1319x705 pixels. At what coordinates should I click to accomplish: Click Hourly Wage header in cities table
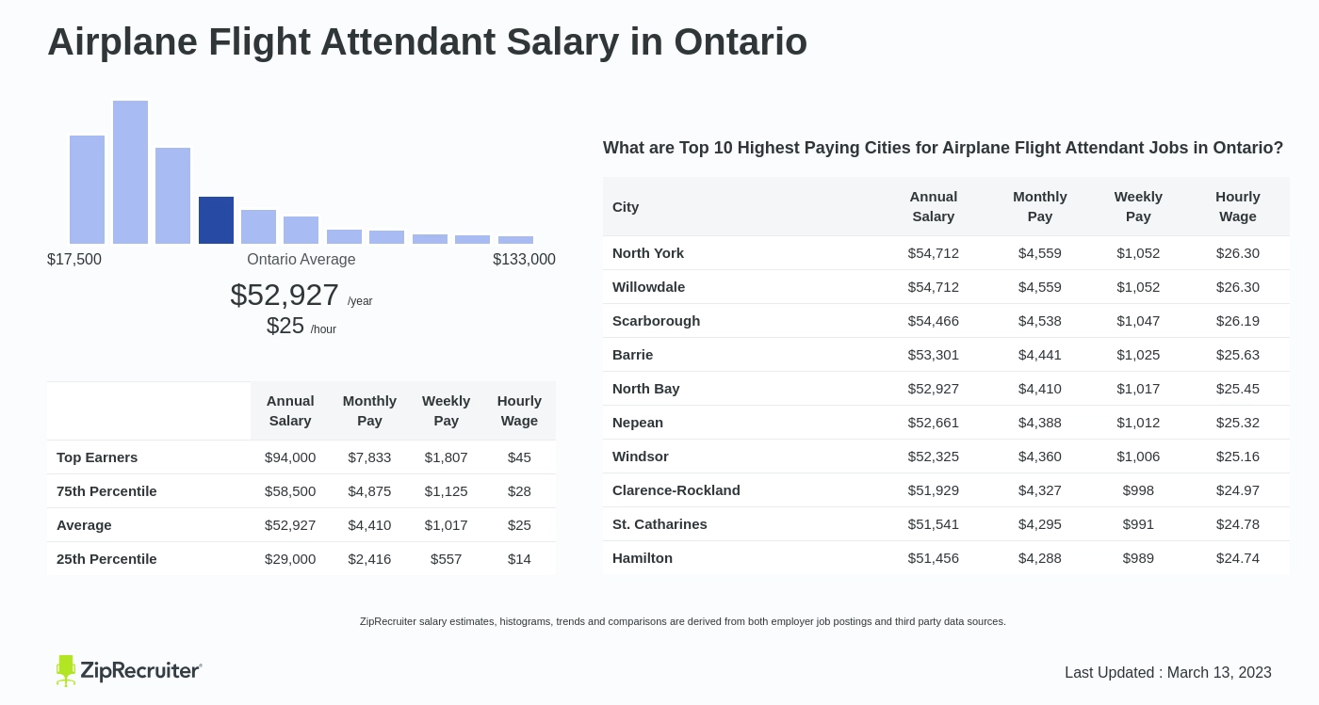click(x=1238, y=206)
